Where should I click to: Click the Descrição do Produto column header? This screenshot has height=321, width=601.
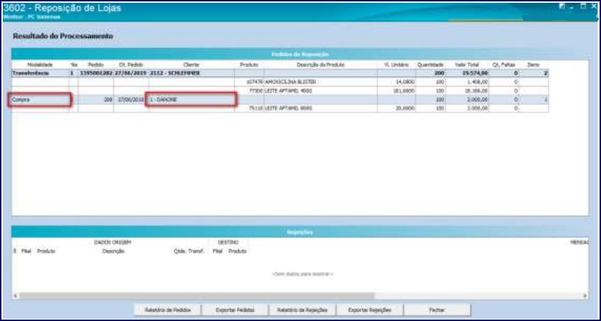click(x=321, y=65)
